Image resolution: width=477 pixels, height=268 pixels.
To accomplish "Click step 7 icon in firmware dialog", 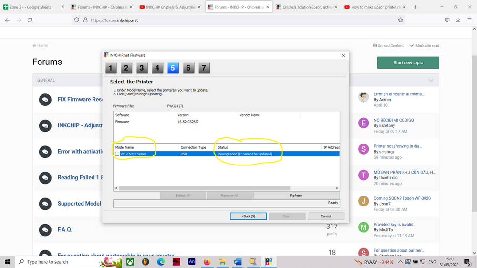I will click(204, 68).
